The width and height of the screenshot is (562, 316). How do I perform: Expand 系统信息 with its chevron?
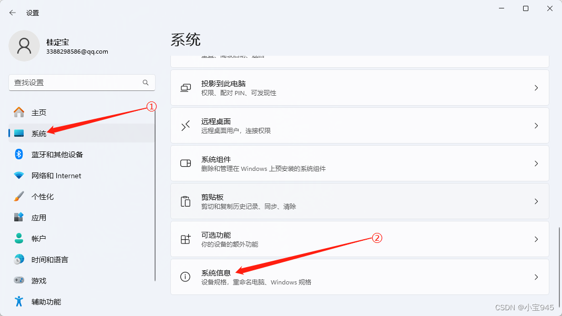click(536, 277)
